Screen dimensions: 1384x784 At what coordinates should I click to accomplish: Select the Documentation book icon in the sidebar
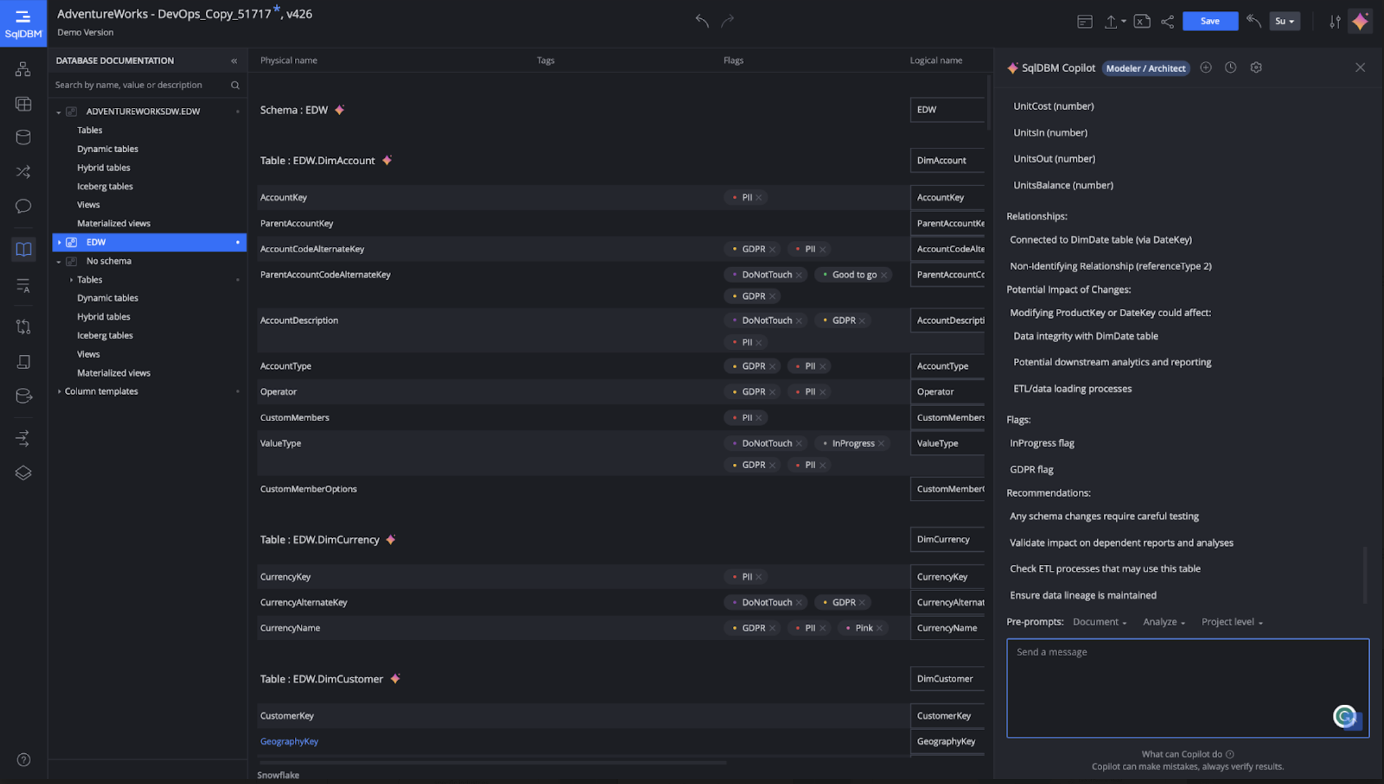point(23,249)
